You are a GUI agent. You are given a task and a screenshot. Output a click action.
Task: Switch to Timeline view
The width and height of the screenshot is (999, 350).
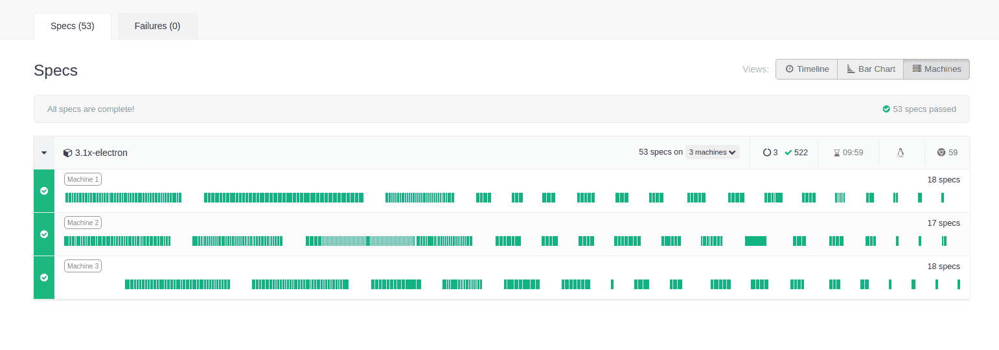click(807, 69)
